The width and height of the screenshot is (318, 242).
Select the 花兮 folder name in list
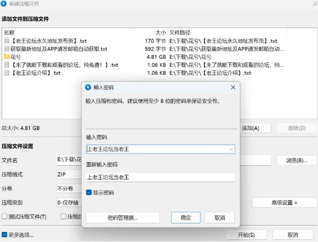(16, 57)
